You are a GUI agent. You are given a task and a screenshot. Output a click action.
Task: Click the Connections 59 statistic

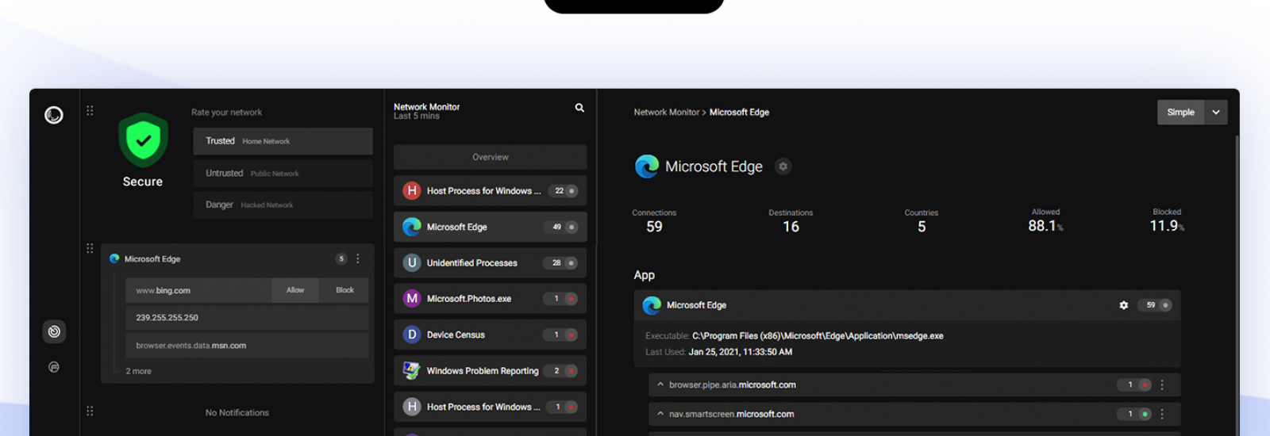click(654, 222)
